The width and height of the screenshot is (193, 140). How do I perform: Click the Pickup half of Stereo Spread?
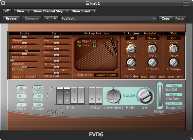point(113,99)
